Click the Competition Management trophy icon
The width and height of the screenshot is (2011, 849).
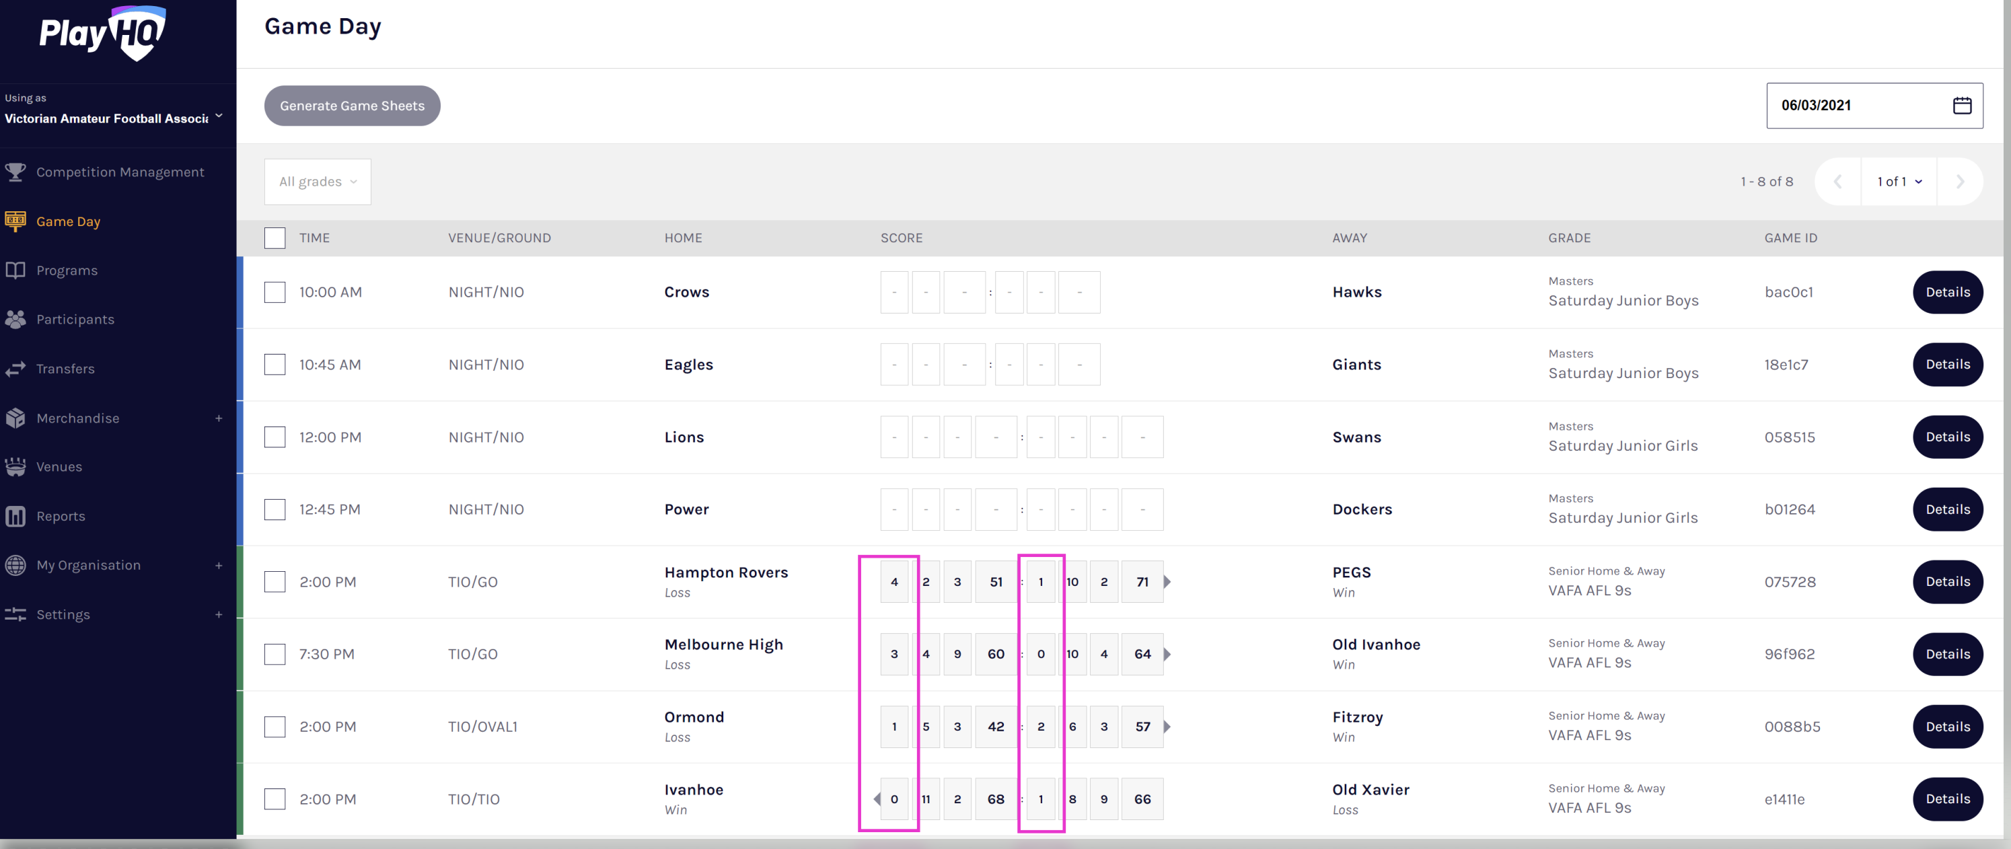[x=15, y=172]
